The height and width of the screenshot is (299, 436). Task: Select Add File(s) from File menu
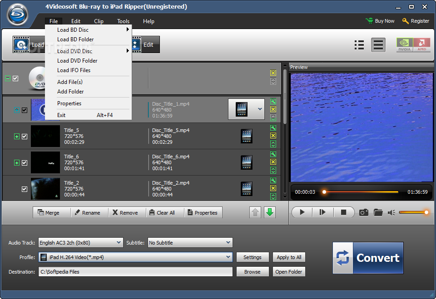[x=89, y=82]
